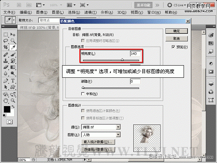217x163 pixels.
Task: Open the Layers panel icon
Action: 211,84
